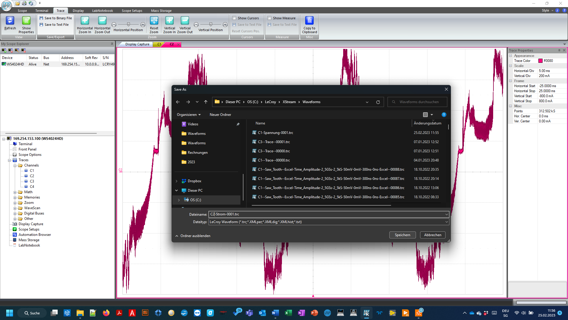This screenshot has width=568, height=320.
Task: Refresh folder listing in Save As dialog
Action: (x=378, y=102)
